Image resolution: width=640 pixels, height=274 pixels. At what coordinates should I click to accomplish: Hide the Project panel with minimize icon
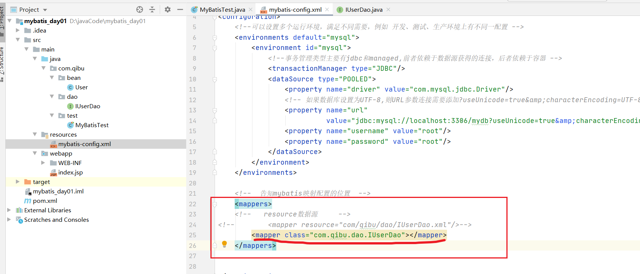pos(180,9)
